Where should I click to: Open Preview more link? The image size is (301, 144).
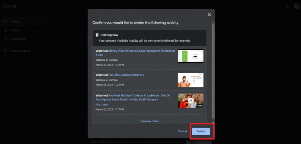pyautogui.click(x=149, y=121)
